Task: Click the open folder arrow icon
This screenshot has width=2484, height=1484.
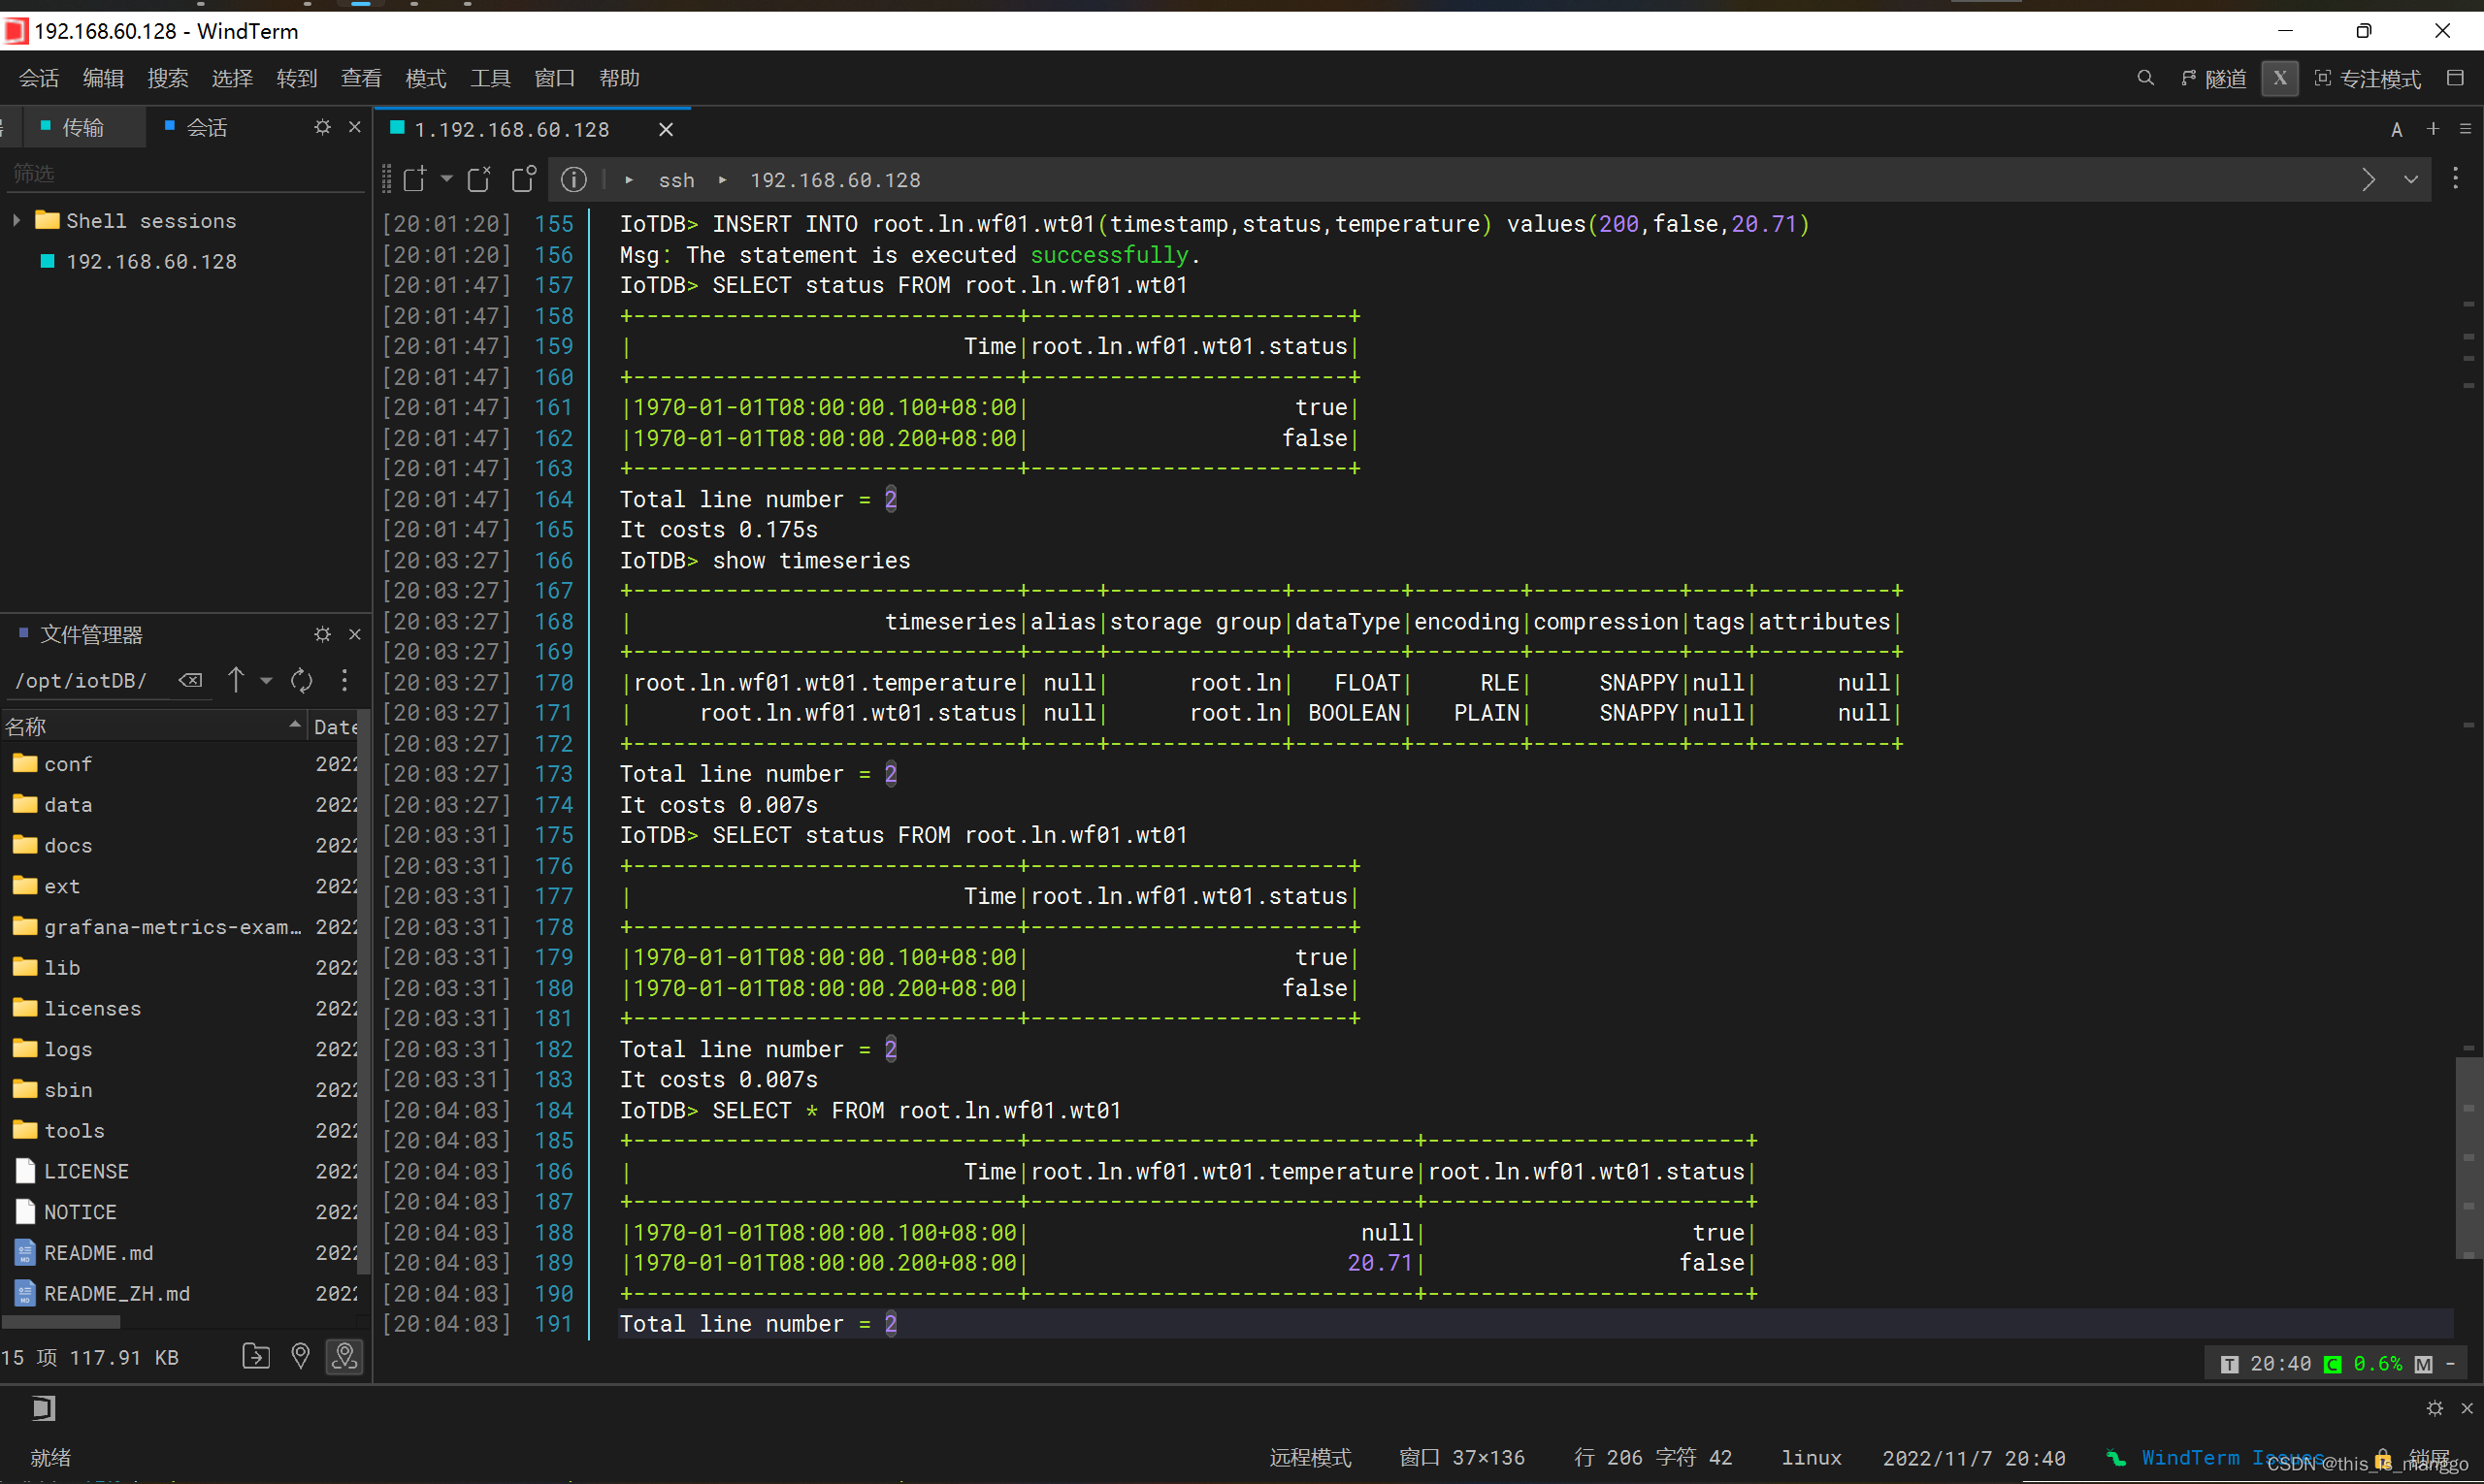Action: [256, 1356]
